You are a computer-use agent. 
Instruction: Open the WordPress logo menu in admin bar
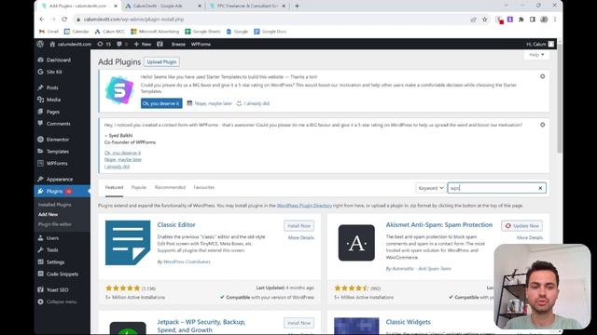[x=40, y=44]
